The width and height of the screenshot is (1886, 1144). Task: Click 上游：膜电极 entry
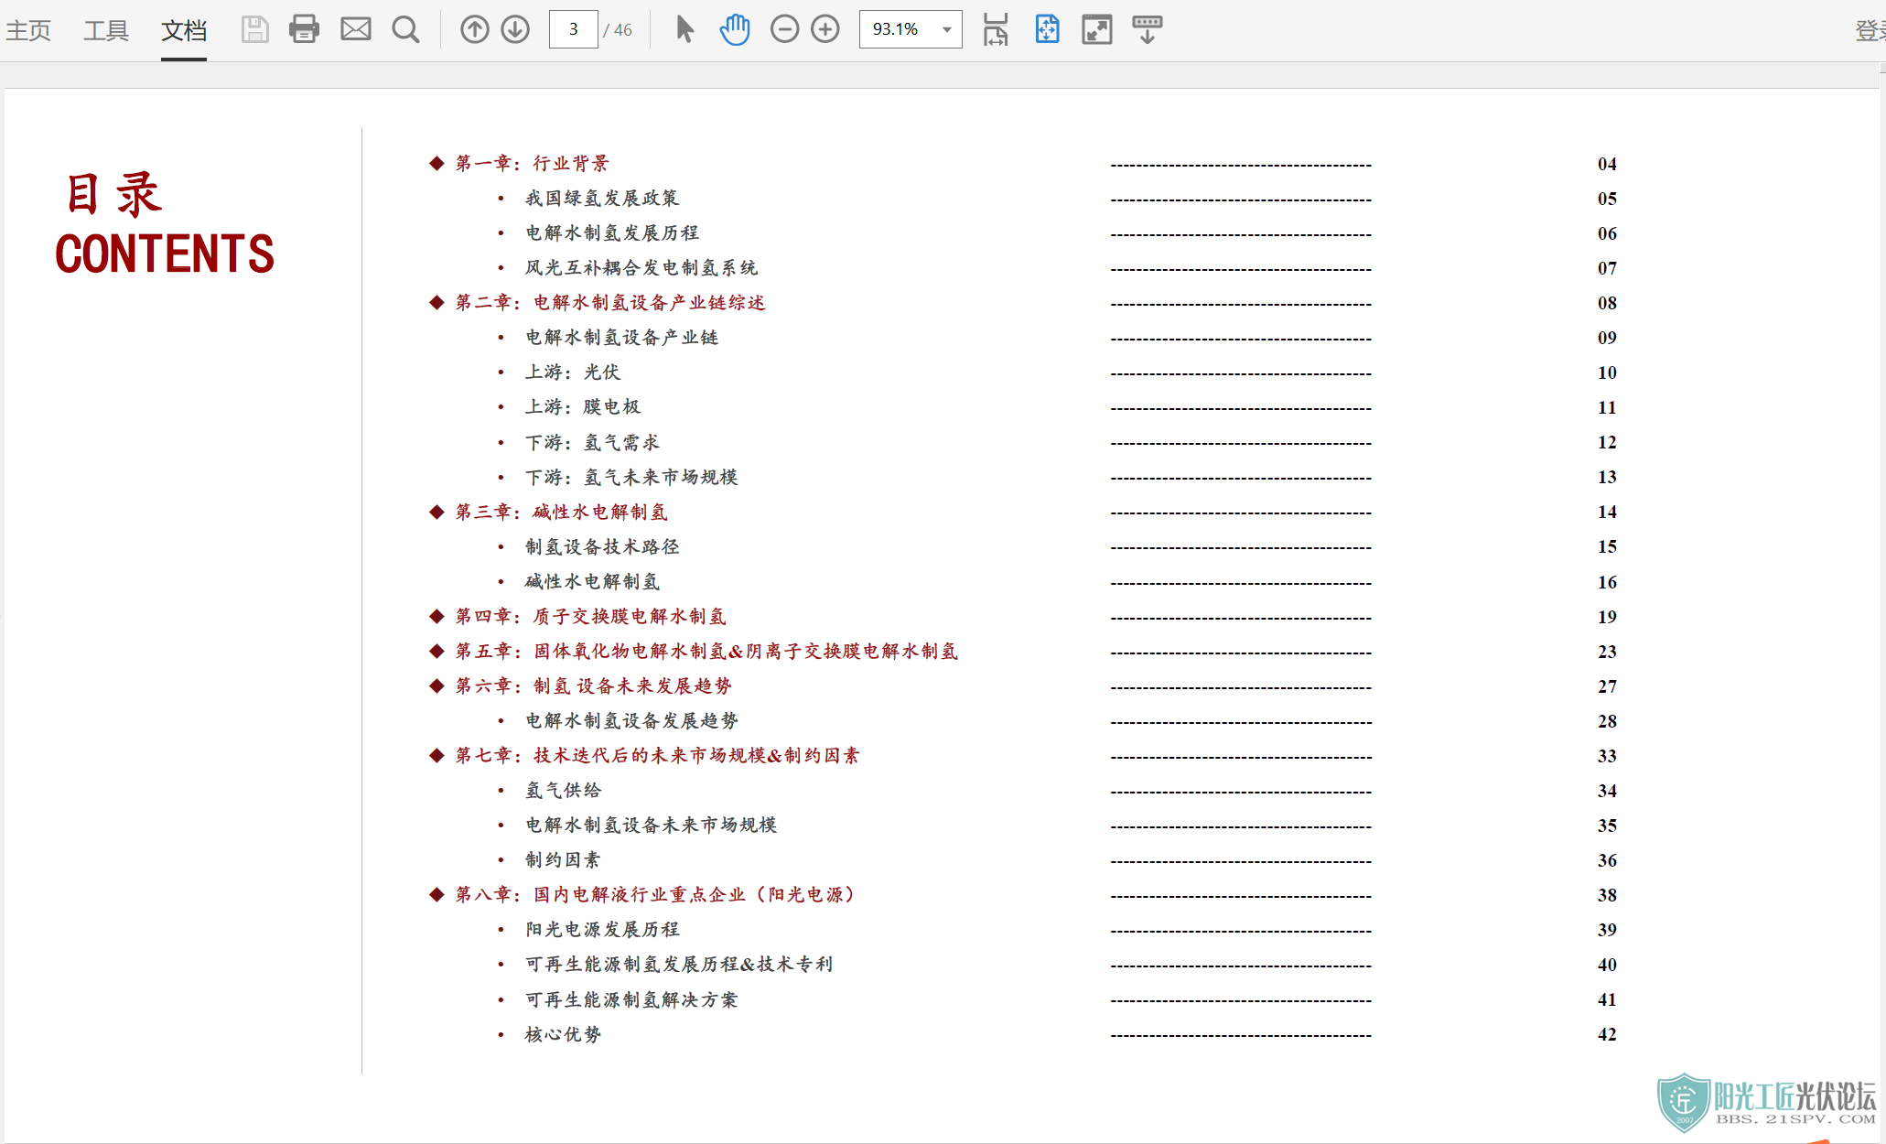pos(582,407)
